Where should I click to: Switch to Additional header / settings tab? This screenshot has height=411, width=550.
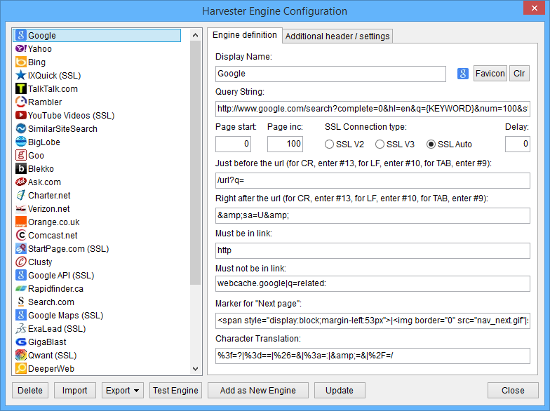[x=337, y=36]
